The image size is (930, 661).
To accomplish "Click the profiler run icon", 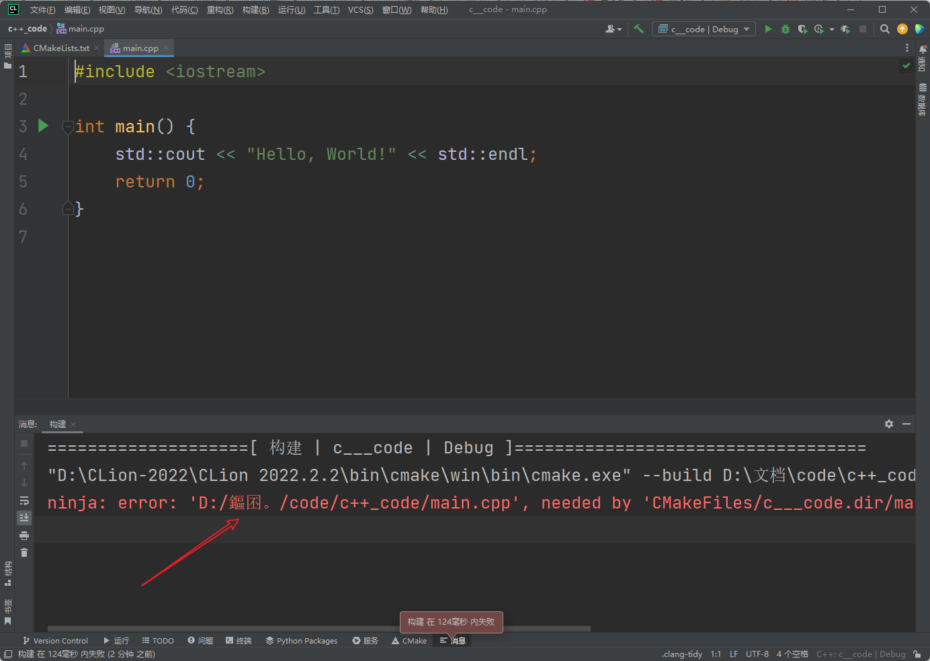I will pos(818,29).
